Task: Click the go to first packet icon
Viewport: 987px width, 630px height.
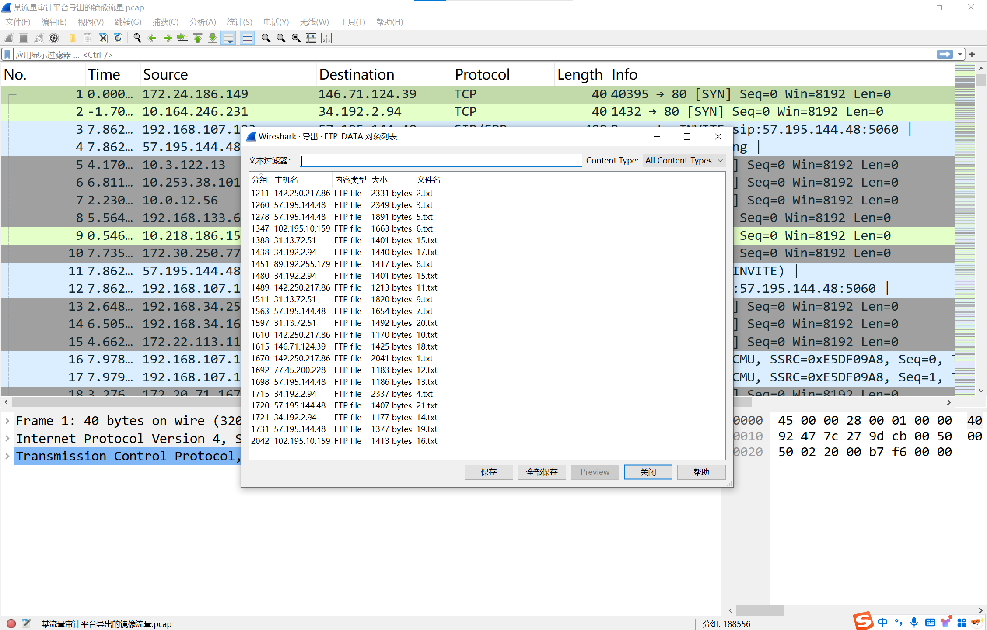Action: (198, 38)
